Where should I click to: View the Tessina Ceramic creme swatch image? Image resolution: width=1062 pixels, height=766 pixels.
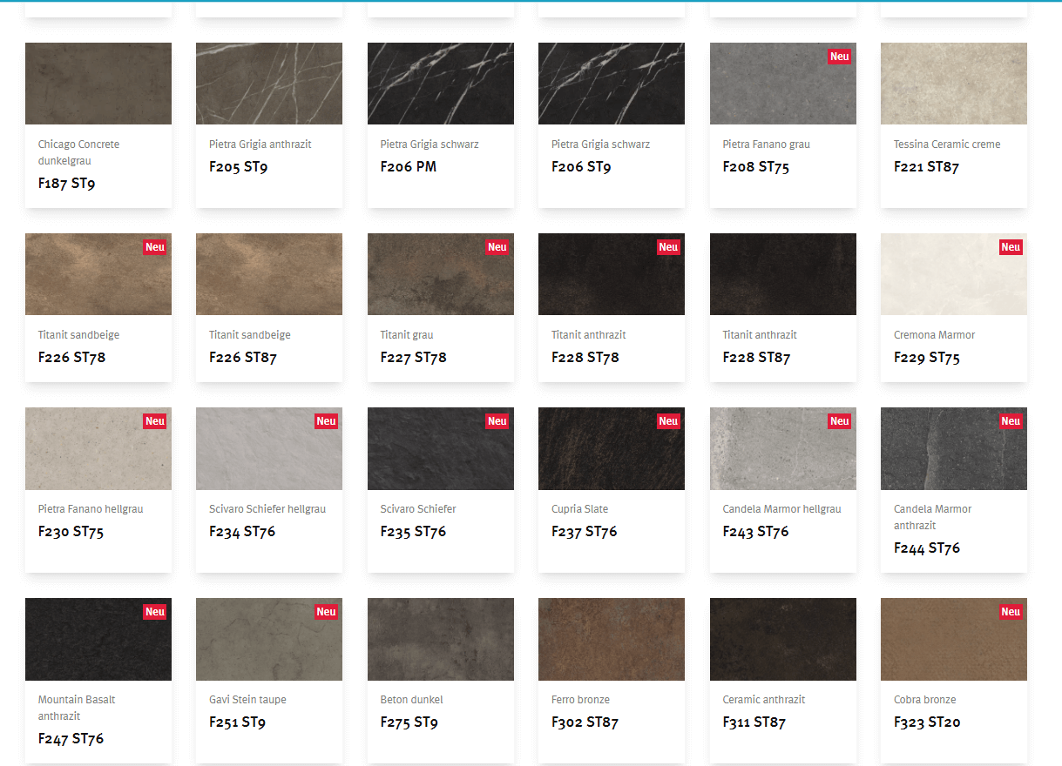click(954, 84)
